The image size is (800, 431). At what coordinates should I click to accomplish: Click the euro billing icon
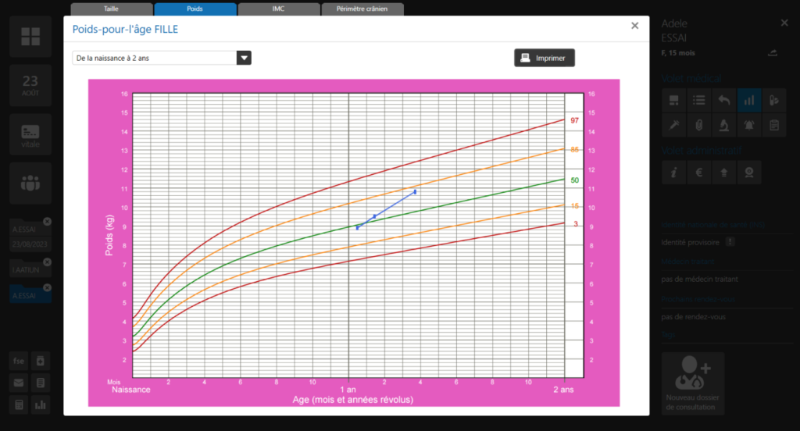tap(699, 173)
